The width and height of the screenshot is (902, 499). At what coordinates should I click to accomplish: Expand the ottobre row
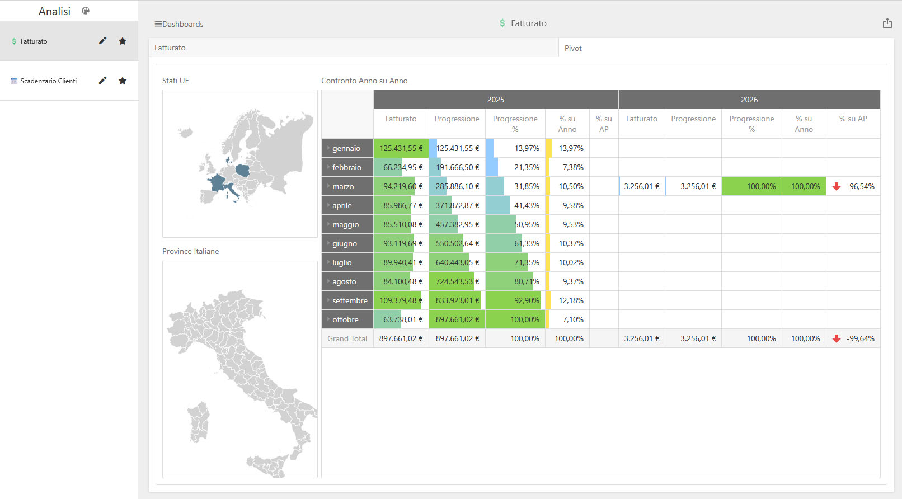pos(328,319)
